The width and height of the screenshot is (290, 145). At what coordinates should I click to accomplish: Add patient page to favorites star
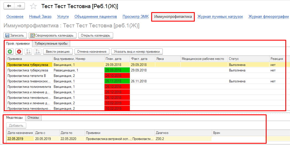pos(33,6)
